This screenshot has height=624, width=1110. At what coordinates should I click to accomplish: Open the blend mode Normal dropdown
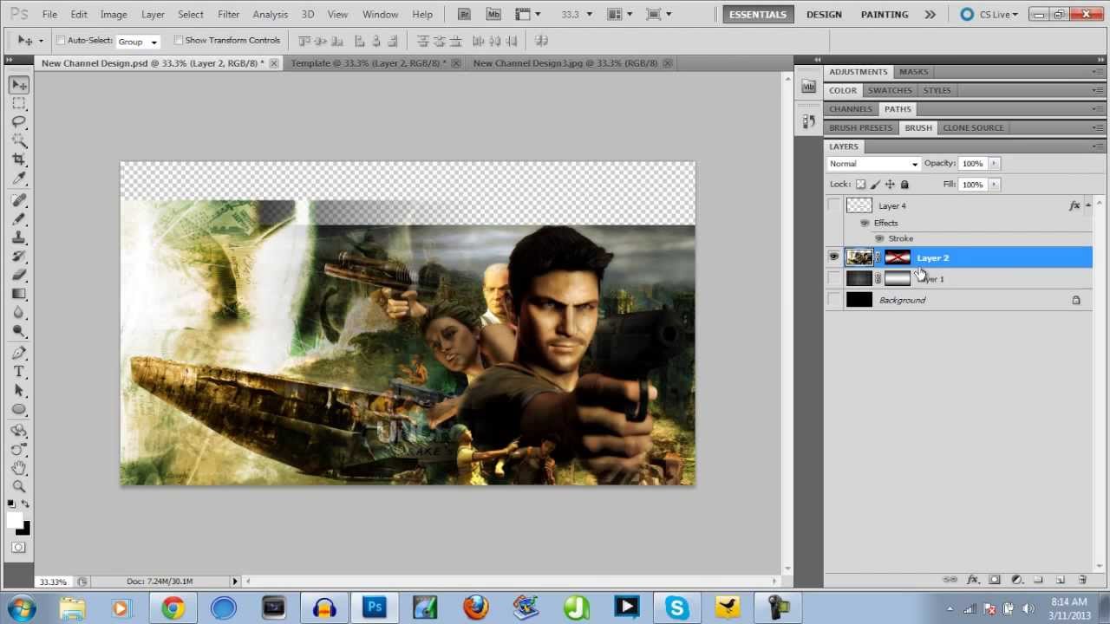tap(873, 164)
